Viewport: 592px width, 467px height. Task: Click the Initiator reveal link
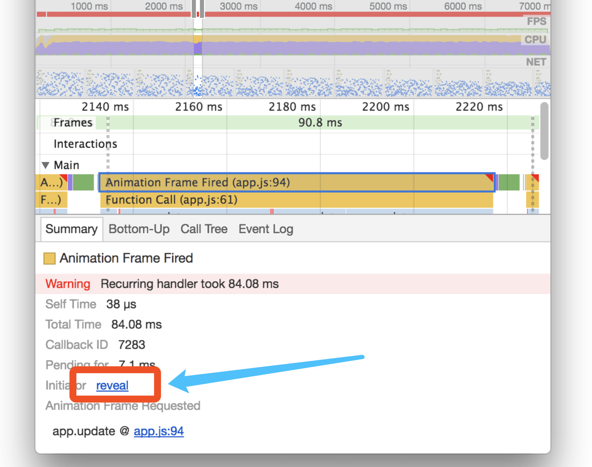tap(112, 385)
